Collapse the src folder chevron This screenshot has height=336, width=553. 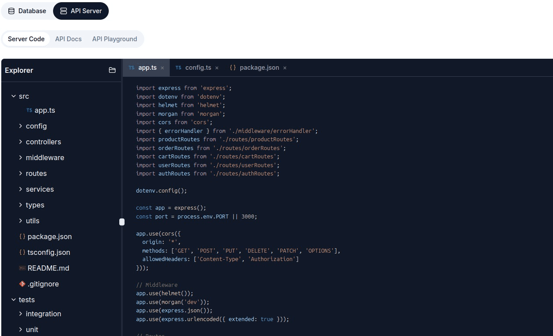click(x=14, y=96)
